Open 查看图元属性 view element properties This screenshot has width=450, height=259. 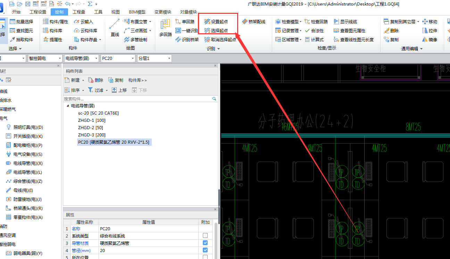pos(349,30)
